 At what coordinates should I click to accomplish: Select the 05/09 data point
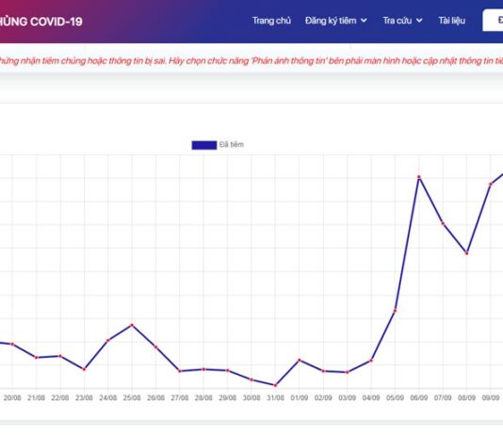pos(395,311)
